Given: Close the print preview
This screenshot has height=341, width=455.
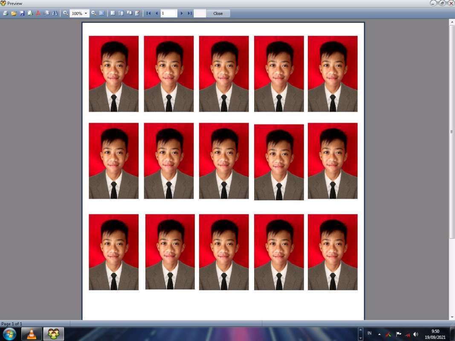Looking at the screenshot, I should 218,13.
